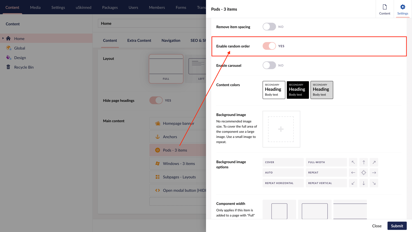Image resolution: width=412 pixels, height=232 pixels.
Task: Disable Hide page headings
Action: coord(156,100)
